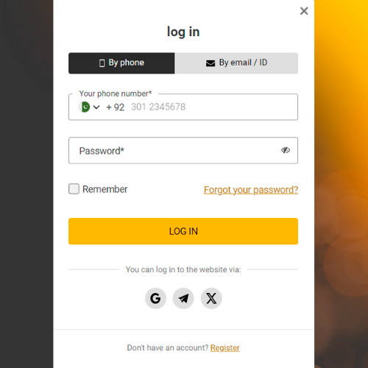Focus the Password input field
The width and height of the screenshot is (368, 368).
point(183,150)
